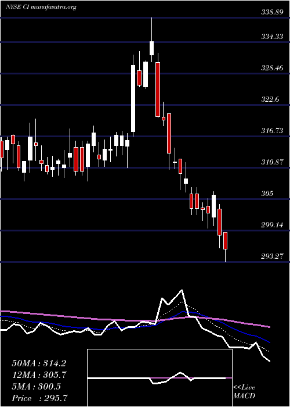This screenshot has width=290, height=407.
Task: Select the 328.46 price level label
Action: (x=271, y=68)
